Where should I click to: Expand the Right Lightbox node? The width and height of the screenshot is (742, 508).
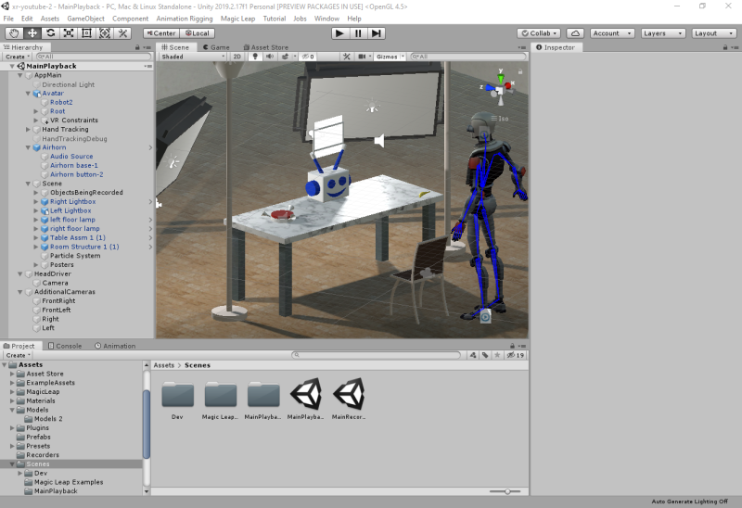(35, 201)
